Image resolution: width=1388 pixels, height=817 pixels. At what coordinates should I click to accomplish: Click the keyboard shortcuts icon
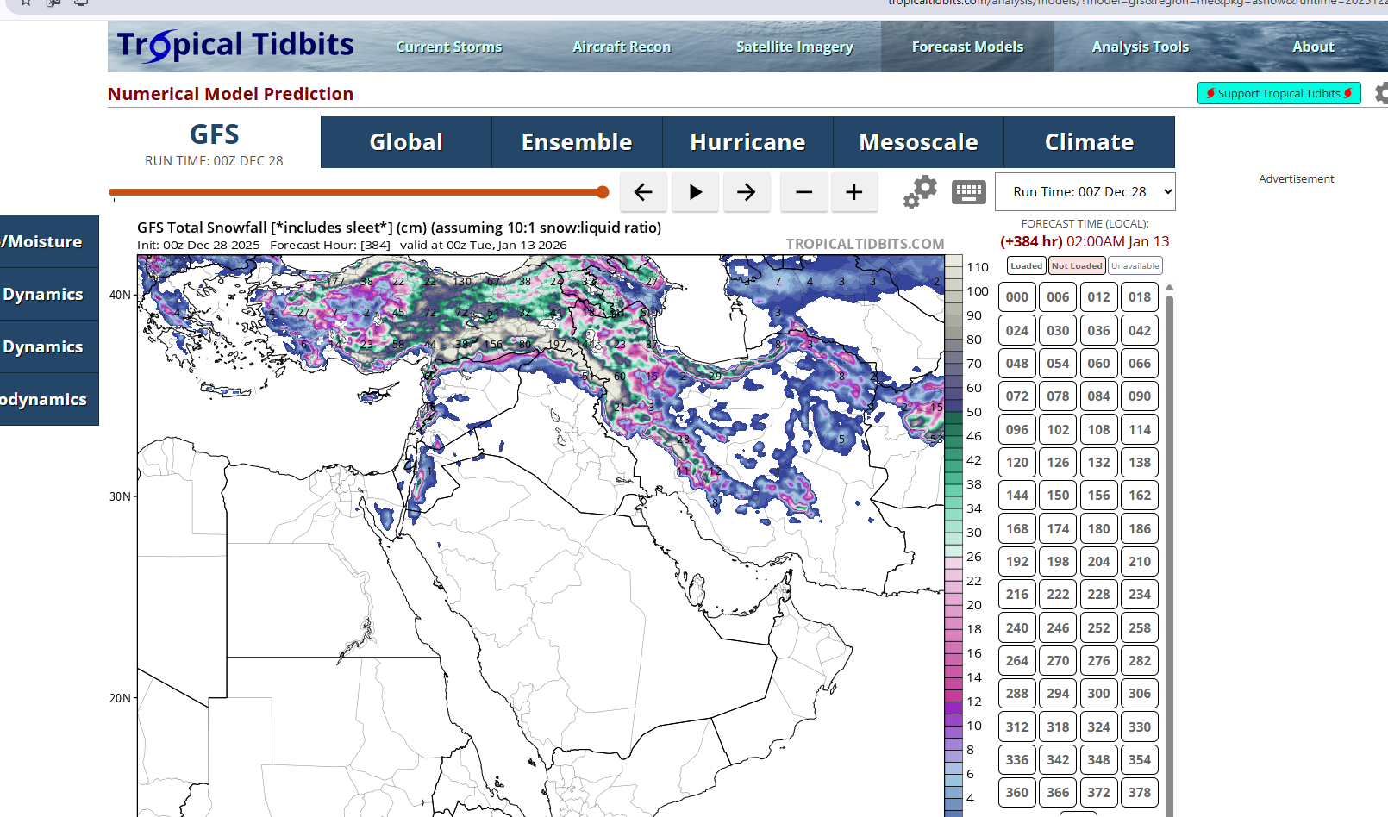[968, 192]
